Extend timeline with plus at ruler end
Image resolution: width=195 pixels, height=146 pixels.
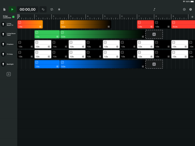tap(192, 17)
